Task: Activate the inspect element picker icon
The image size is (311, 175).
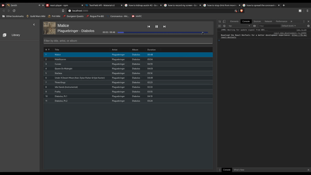Action: (x=220, y=21)
